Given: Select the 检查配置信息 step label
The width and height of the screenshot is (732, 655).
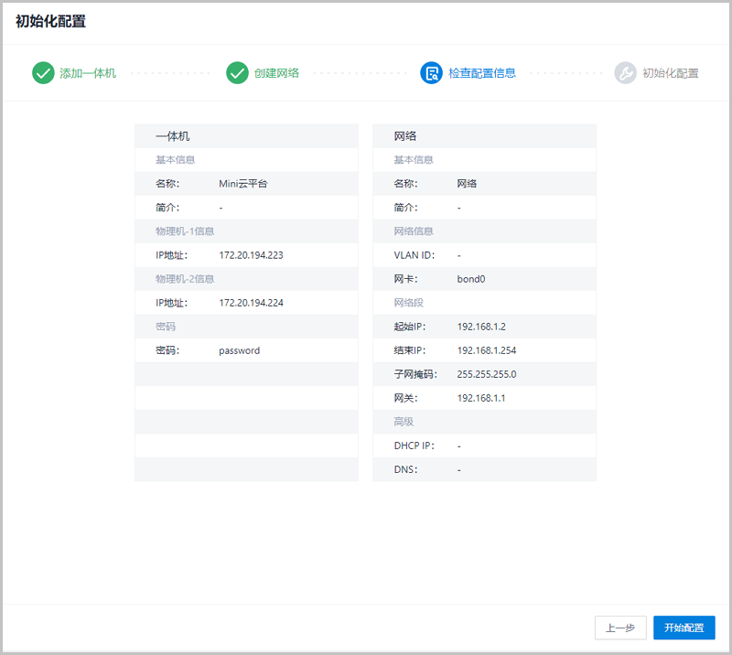Looking at the screenshot, I should point(481,73).
